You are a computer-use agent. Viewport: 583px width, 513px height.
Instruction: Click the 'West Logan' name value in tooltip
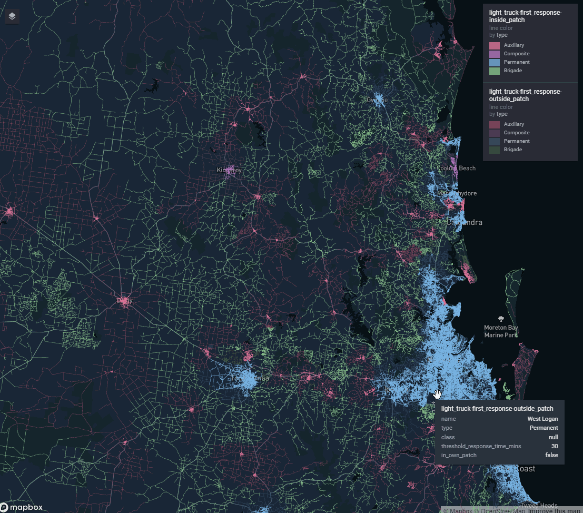tap(542, 419)
